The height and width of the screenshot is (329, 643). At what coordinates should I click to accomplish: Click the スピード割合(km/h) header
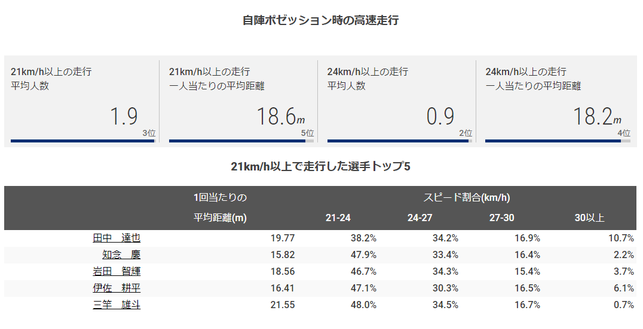467,198
